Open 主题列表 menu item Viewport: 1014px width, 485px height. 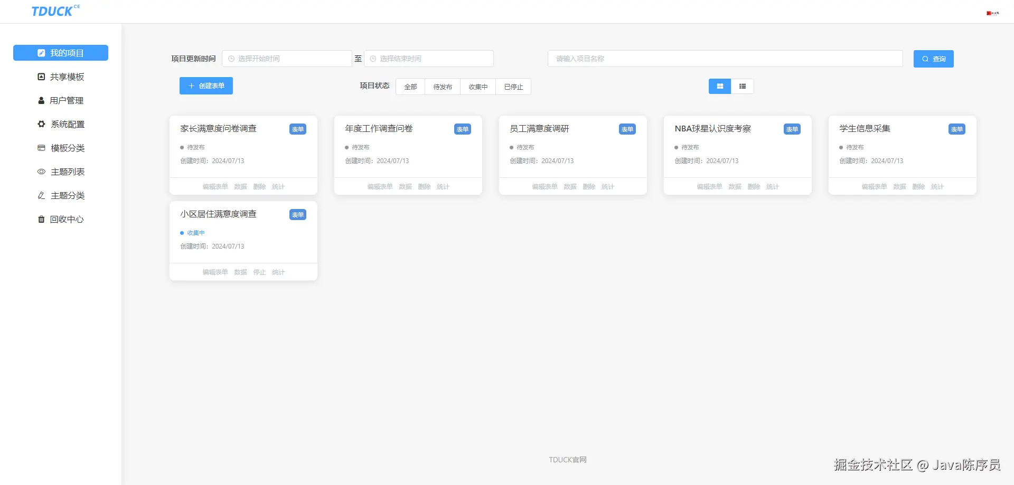(x=61, y=172)
